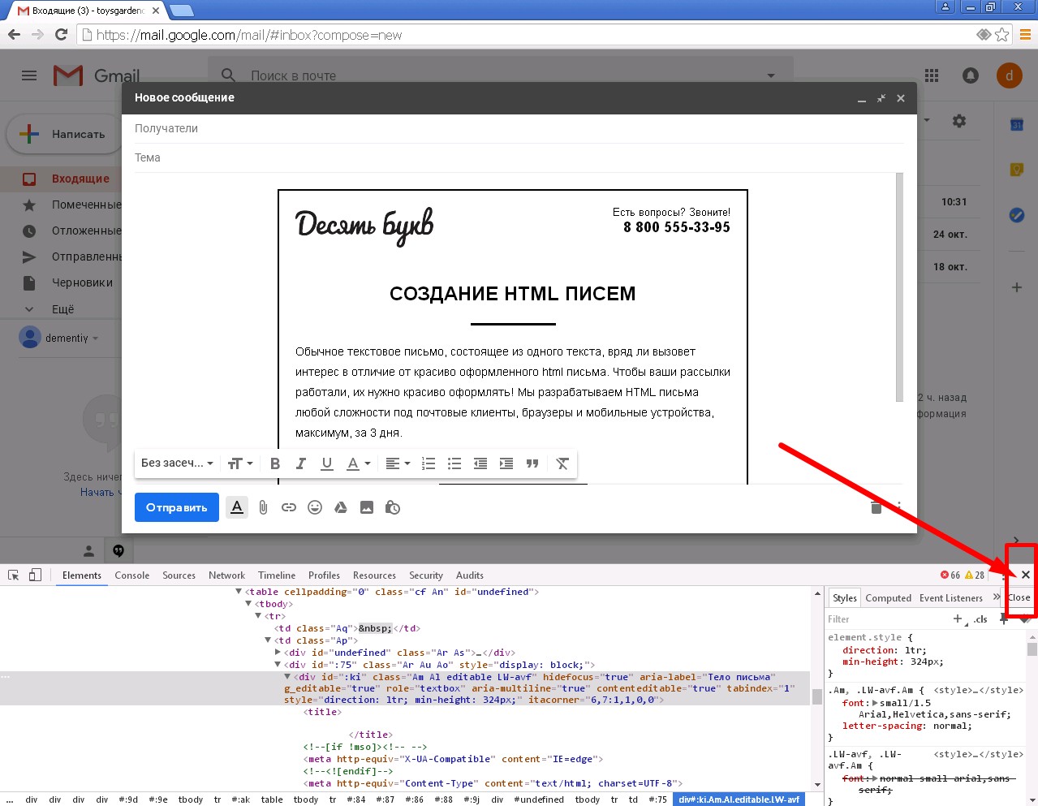Open 'Черновики' drafts folder
The image size is (1038, 806).
point(82,282)
